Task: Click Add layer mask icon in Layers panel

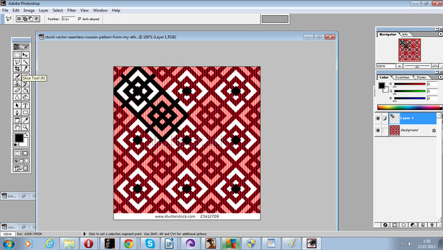Action: (395, 225)
